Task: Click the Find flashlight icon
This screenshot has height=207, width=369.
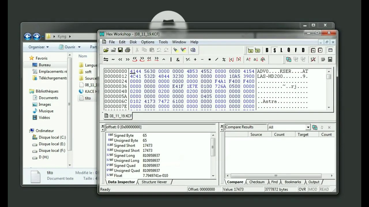Action: point(175,50)
